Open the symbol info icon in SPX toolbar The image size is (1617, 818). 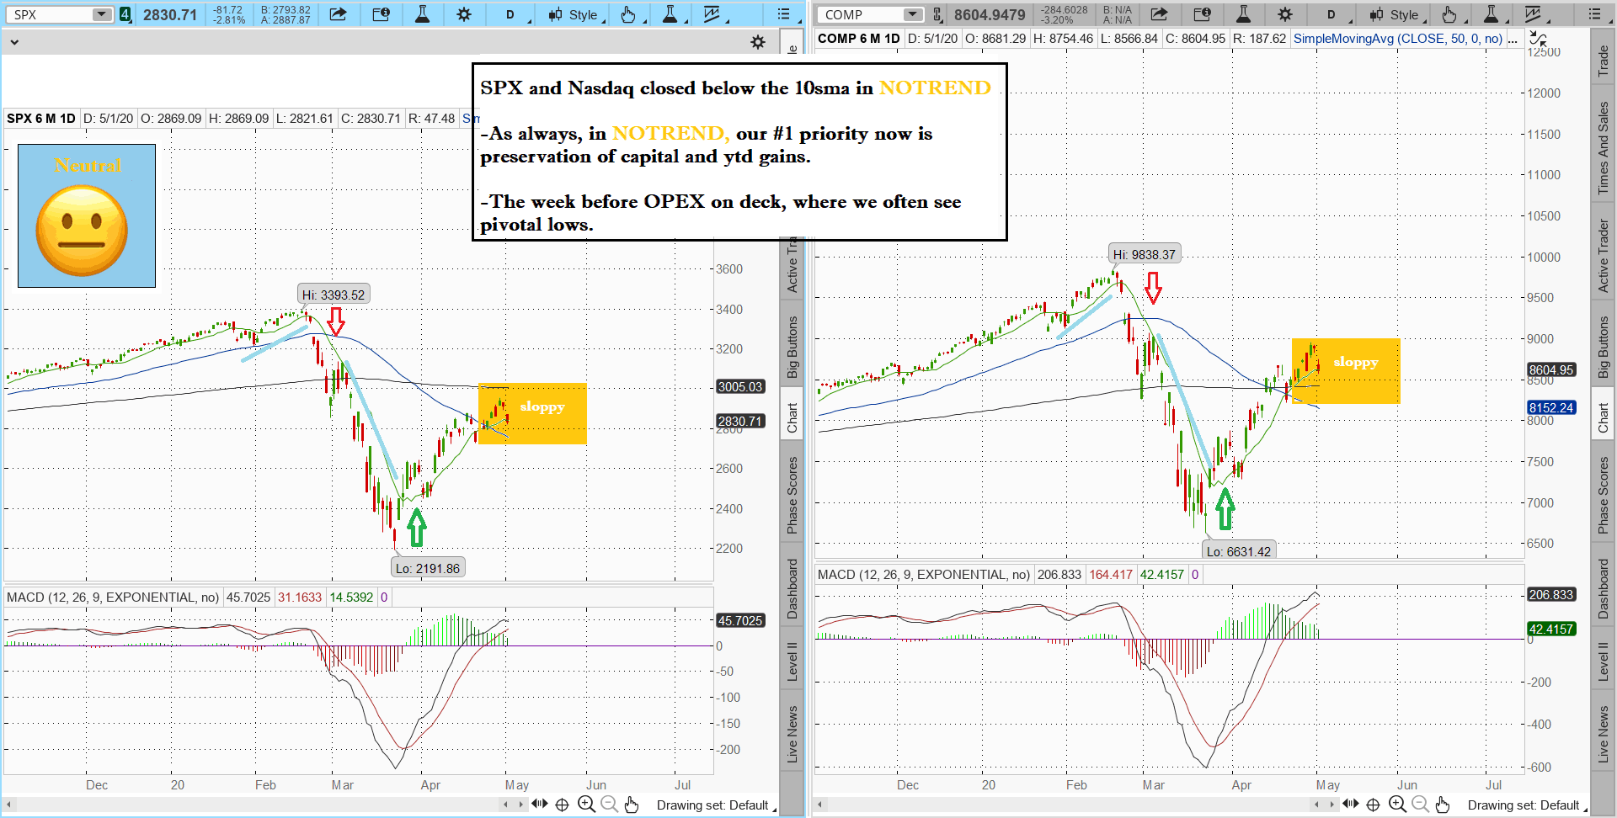click(x=381, y=14)
